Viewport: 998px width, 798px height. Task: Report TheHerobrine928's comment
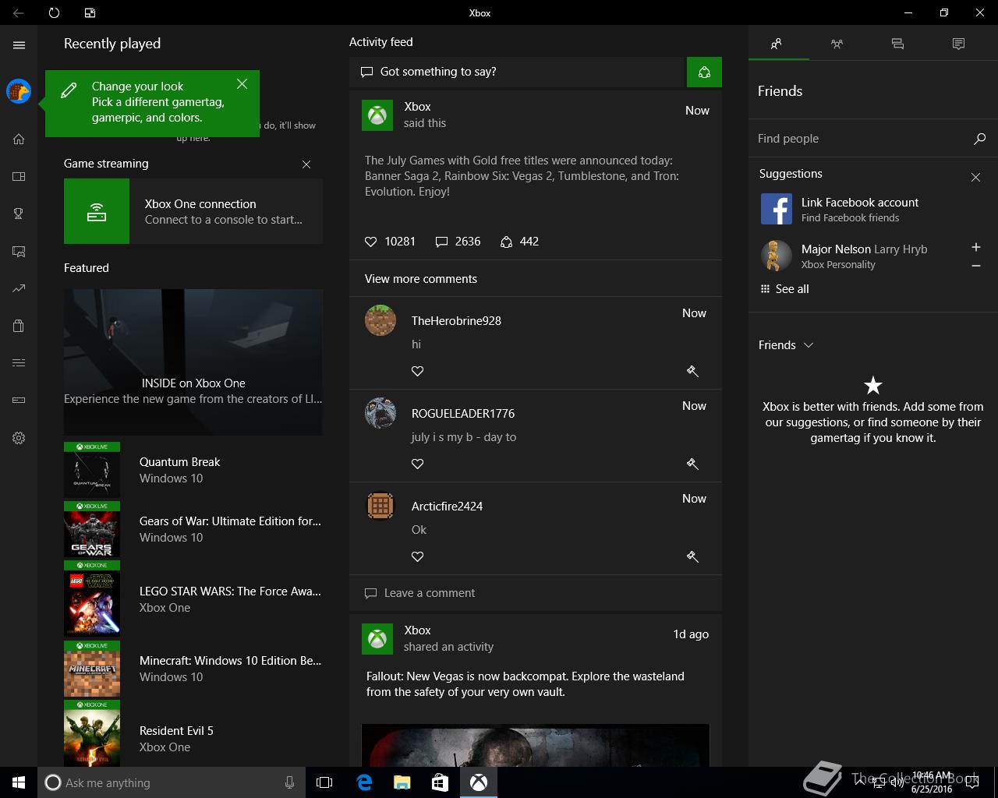point(692,371)
